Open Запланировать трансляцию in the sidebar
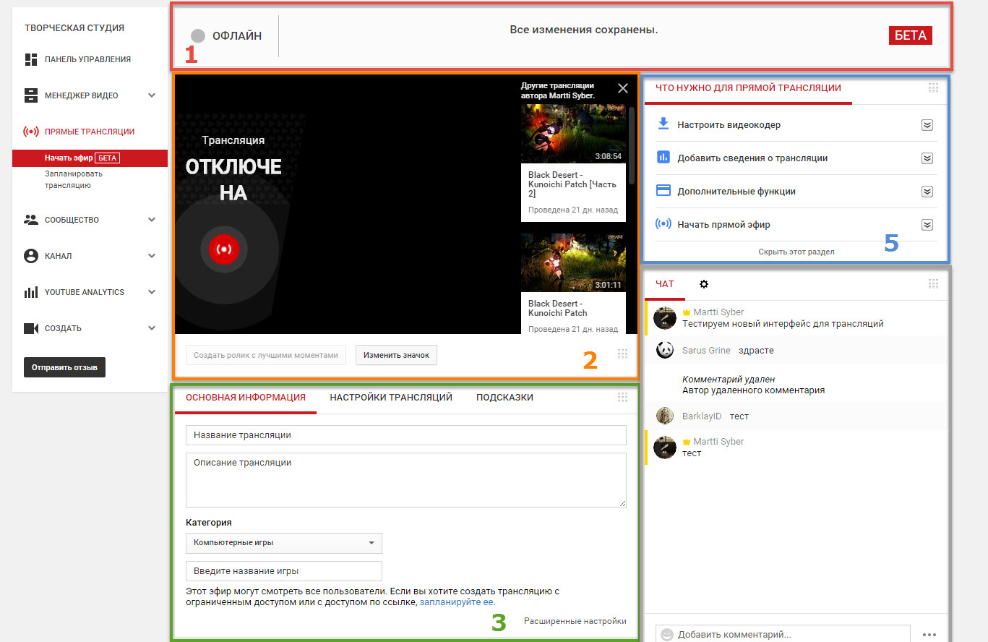The image size is (988, 642). (73, 179)
